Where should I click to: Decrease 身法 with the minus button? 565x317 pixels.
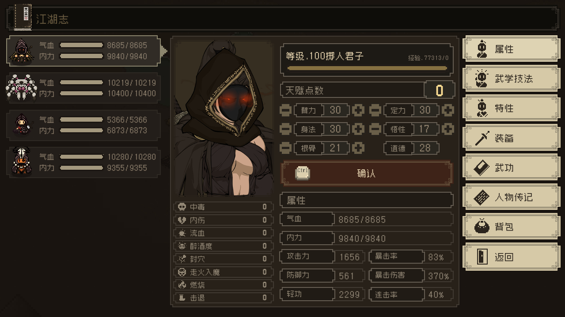(285, 129)
